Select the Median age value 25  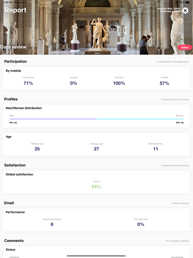(x=37, y=149)
